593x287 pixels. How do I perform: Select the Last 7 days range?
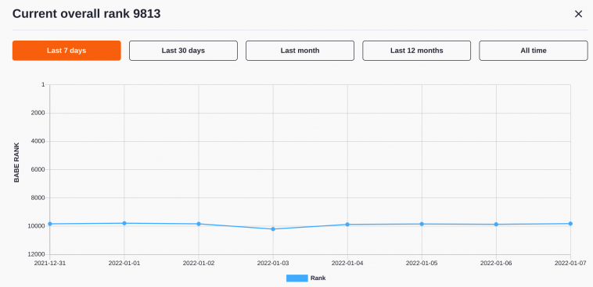pos(66,51)
